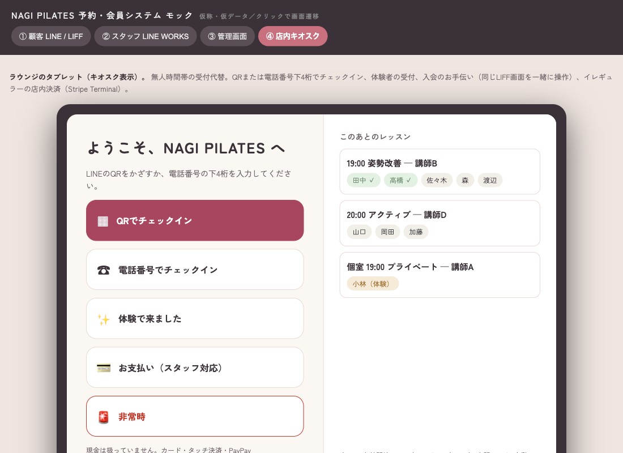Select the 森 attendee chip
Screen dimensions: 623x453
(x=465, y=181)
